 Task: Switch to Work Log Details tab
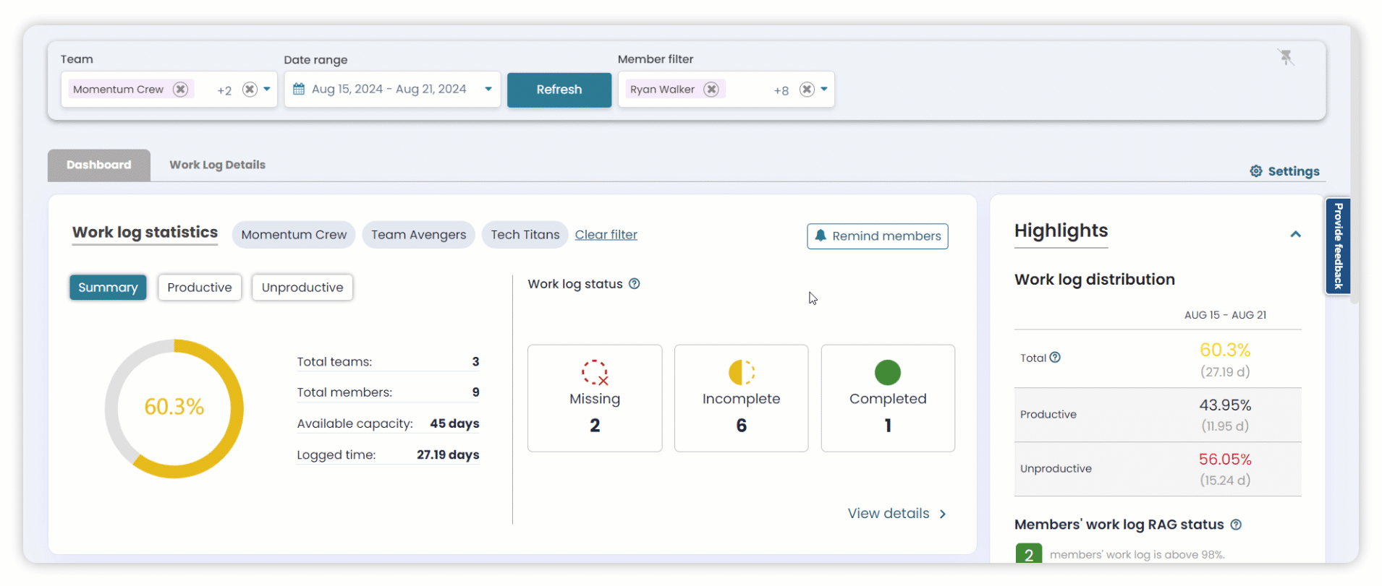click(217, 165)
